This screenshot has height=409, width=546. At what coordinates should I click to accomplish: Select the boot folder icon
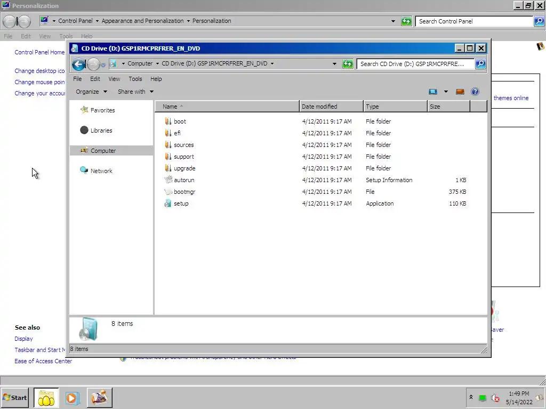[168, 121]
